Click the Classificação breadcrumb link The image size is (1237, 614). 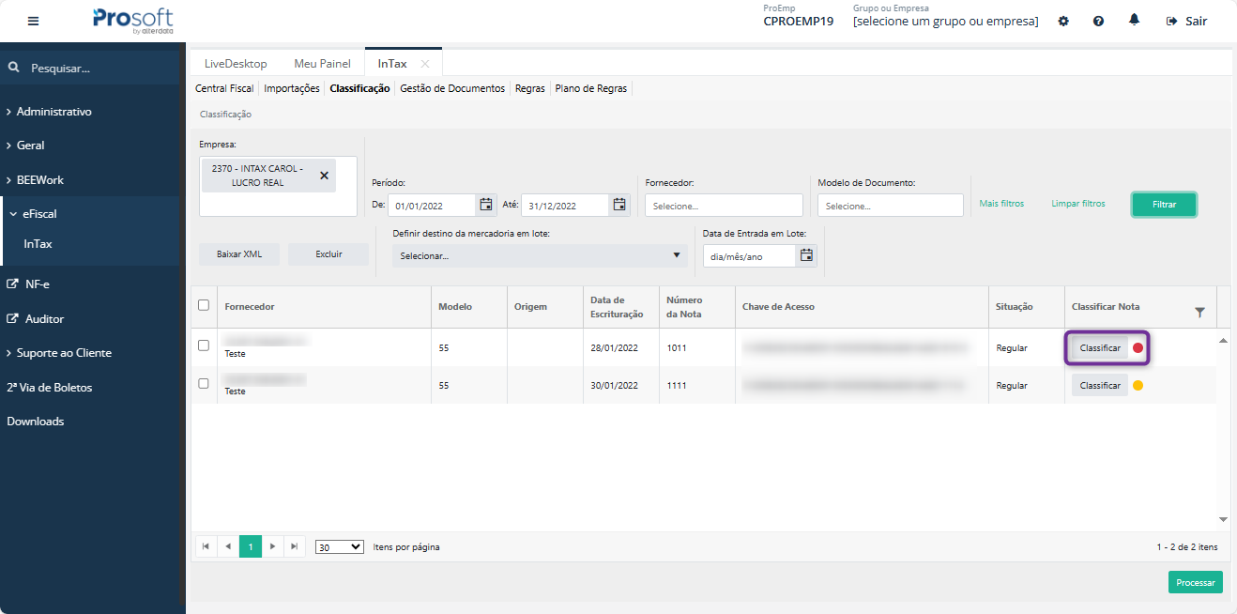(x=225, y=115)
